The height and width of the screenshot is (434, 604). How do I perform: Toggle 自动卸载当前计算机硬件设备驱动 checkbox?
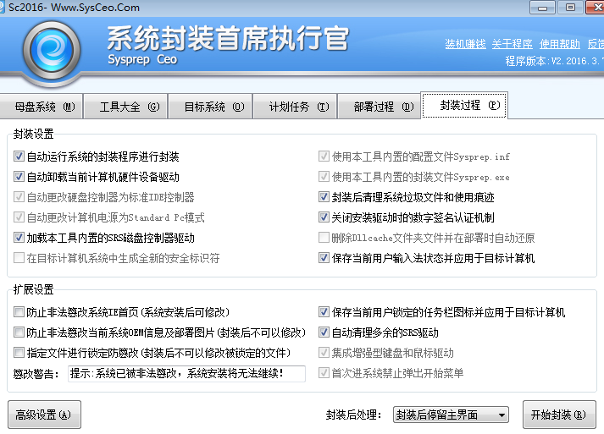19,177
